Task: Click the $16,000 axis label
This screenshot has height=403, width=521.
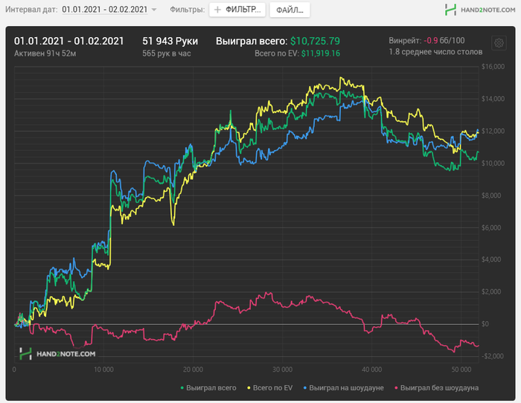Action: (x=493, y=67)
